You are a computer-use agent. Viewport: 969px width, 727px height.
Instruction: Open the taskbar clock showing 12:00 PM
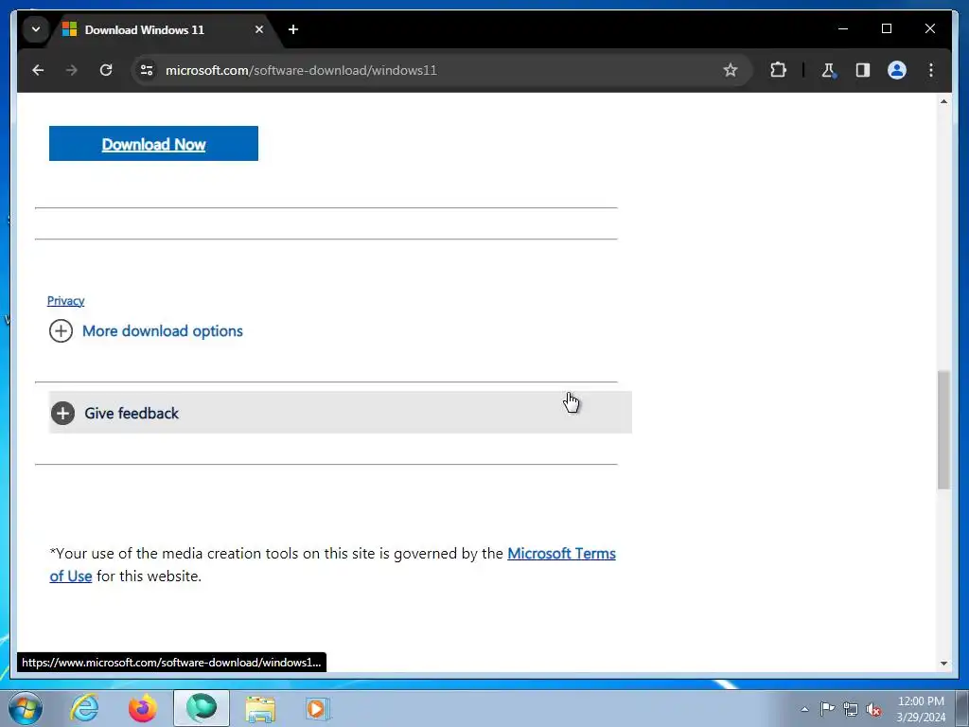(921, 709)
